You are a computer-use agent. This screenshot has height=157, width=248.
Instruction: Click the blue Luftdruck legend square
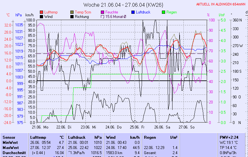point(133,12)
